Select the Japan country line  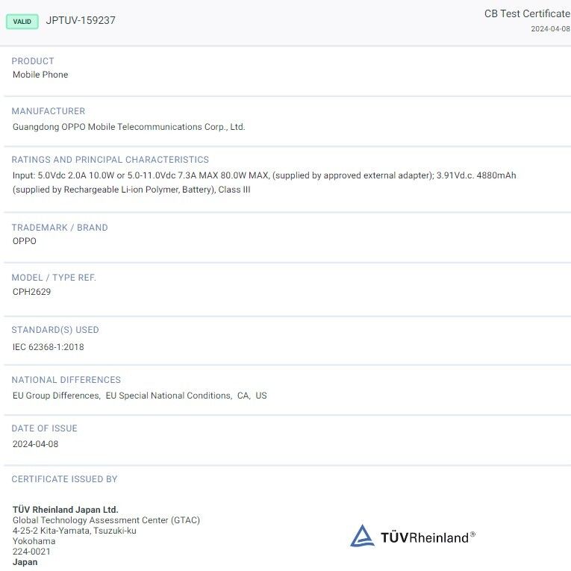click(25, 562)
